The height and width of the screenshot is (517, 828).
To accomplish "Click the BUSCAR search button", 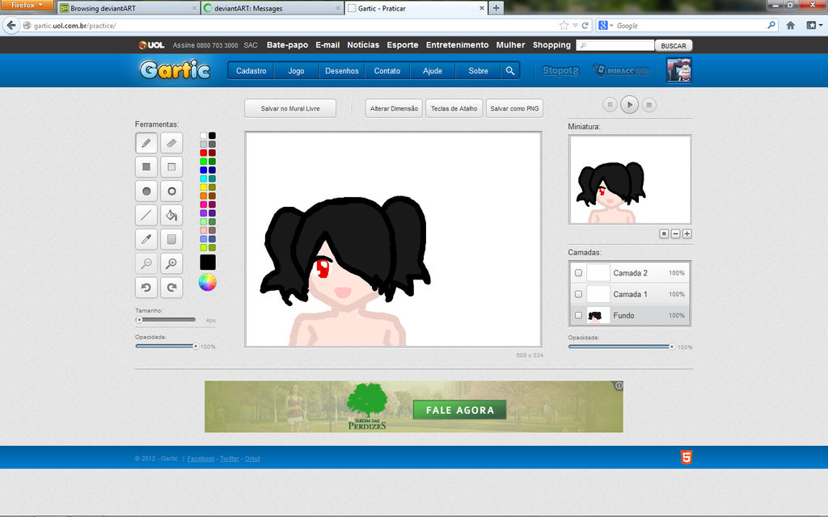I will pyautogui.click(x=674, y=45).
